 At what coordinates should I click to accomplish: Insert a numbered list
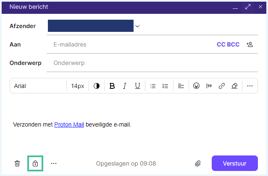pos(165,86)
